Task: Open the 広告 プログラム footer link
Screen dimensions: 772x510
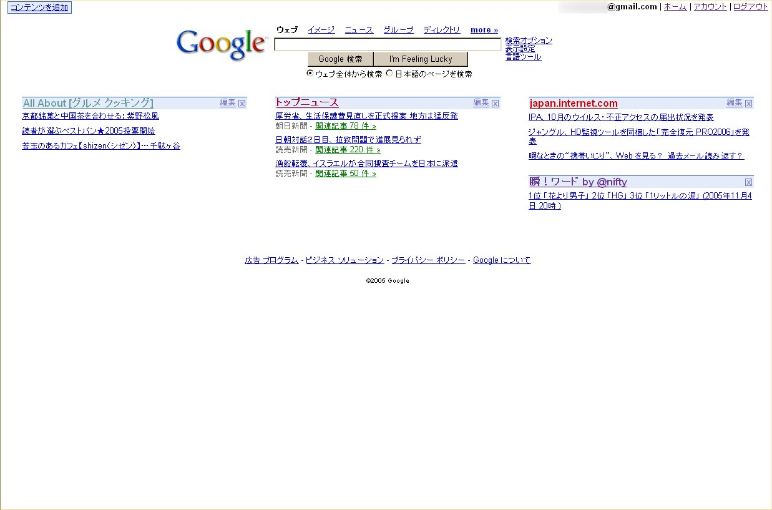Action: tap(271, 260)
